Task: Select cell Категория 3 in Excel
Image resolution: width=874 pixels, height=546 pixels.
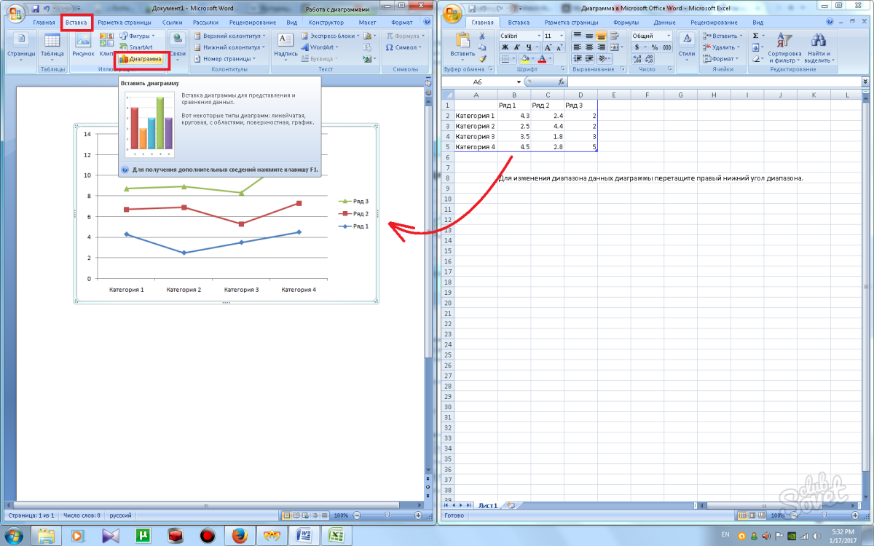Action: pos(476,136)
